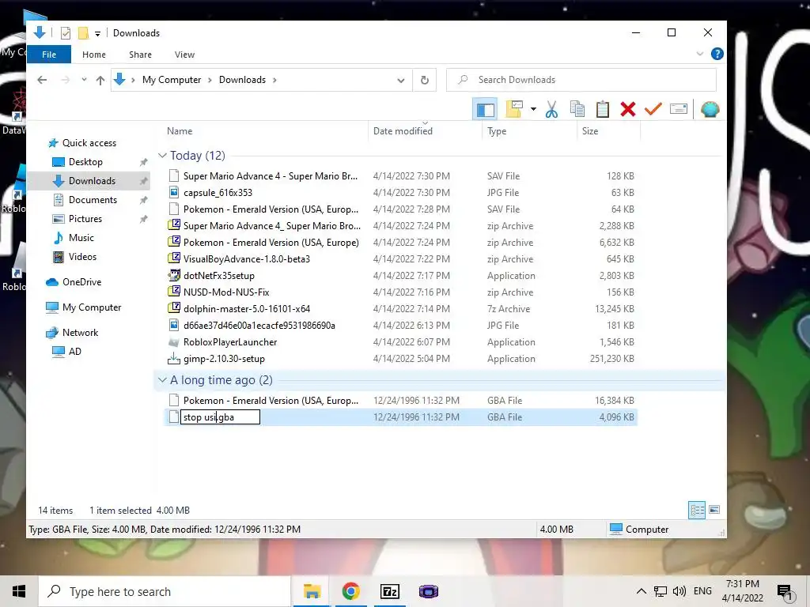Sort by the Size column header
The image size is (810, 607).
point(590,131)
